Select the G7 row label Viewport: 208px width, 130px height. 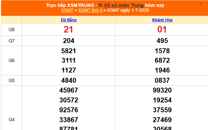coord(12,41)
